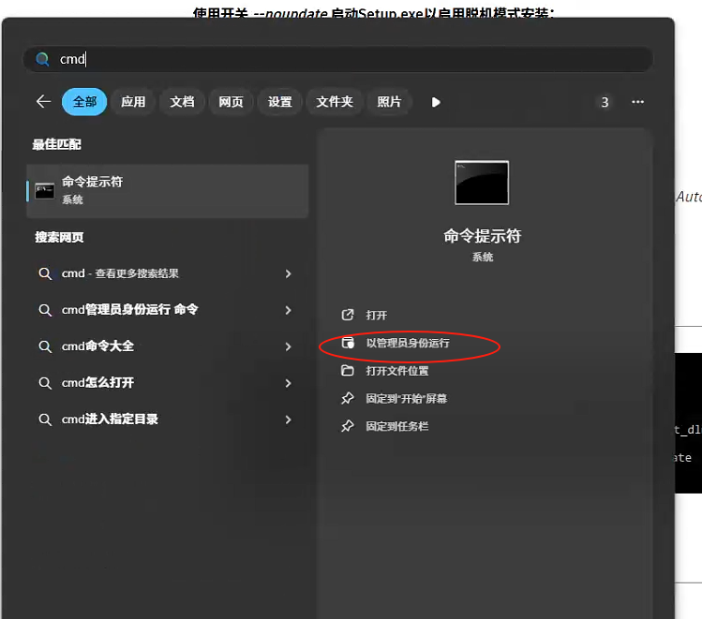Switch to the 文件夹 filter tab

click(335, 102)
